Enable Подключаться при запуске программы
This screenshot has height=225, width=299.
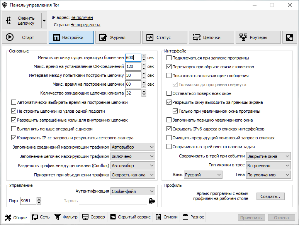click(169, 58)
